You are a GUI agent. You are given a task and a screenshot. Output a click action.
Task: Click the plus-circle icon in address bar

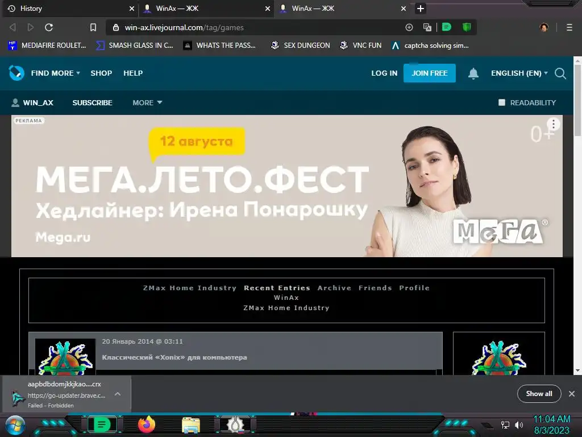409,27
